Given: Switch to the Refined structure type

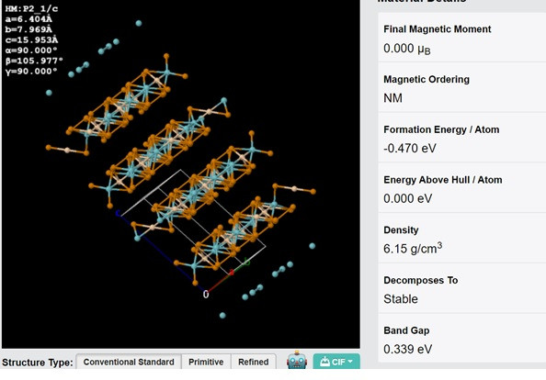Looking at the screenshot, I should [x=253, y=362].
